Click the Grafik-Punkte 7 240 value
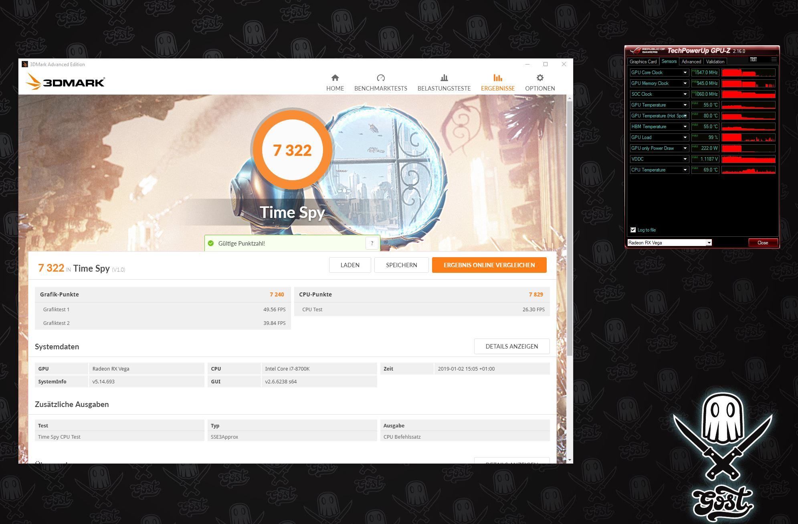The height and width of the screenshot is (524, 798). point(277,294)
